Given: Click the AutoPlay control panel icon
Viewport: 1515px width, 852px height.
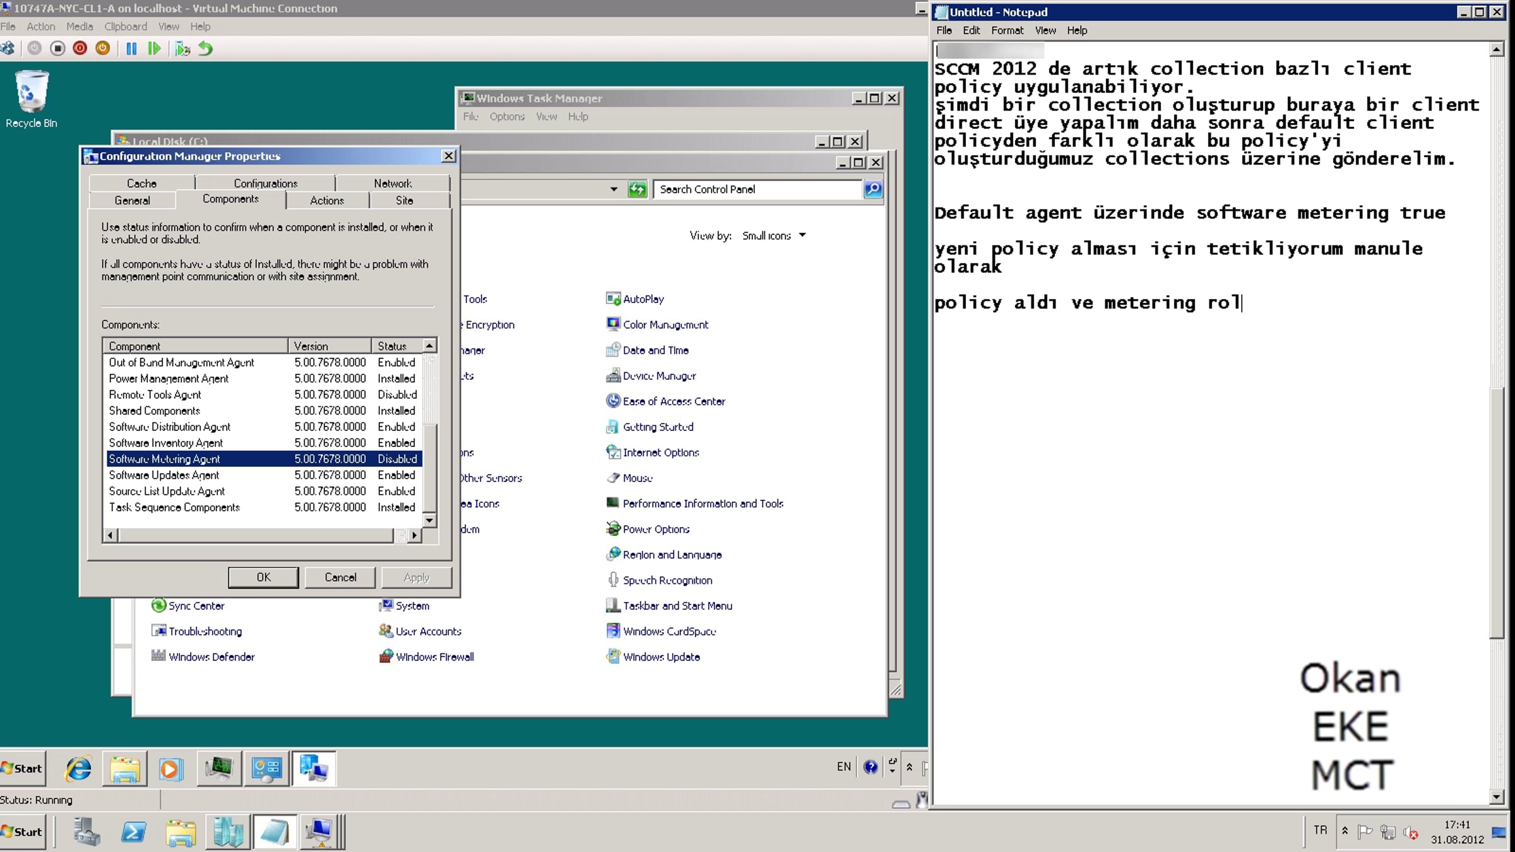Looking at the screenshot, I should pyautogui.click(x=635, y=299).
